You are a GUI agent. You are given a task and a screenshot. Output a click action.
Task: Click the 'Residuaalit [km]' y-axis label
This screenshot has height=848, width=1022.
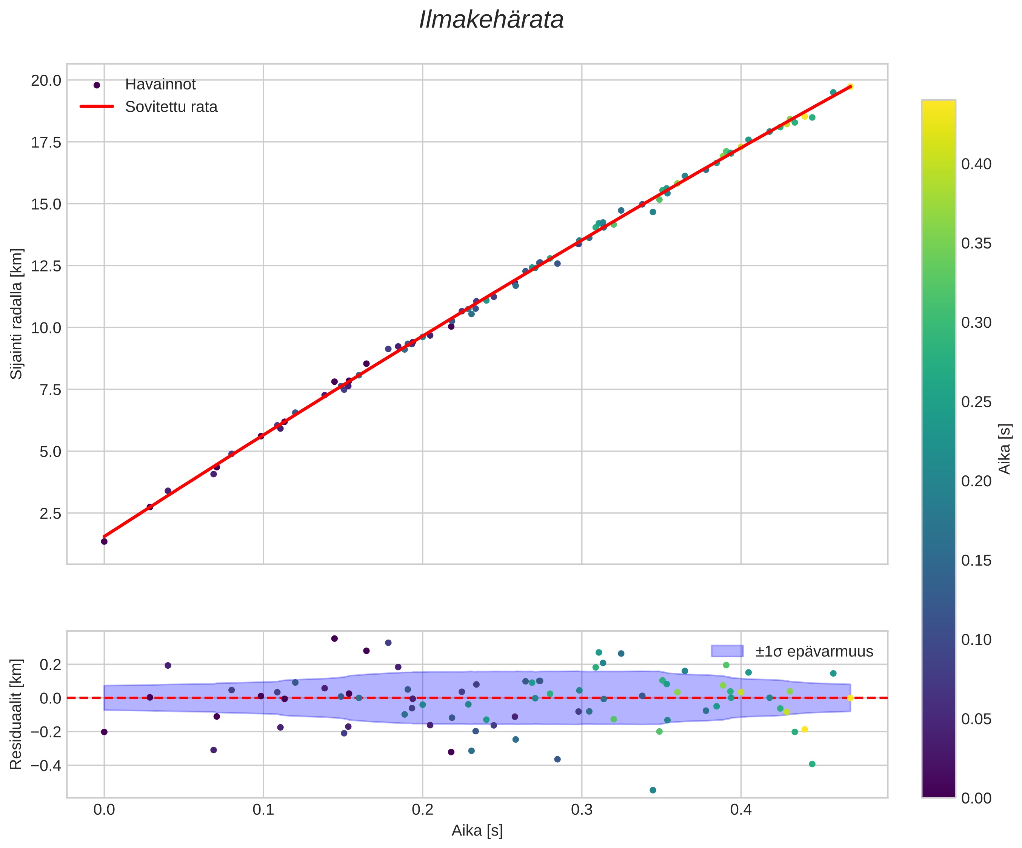(17, 714)
